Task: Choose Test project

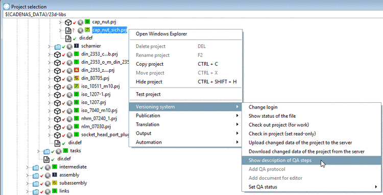Action: [x=185, y=94]
